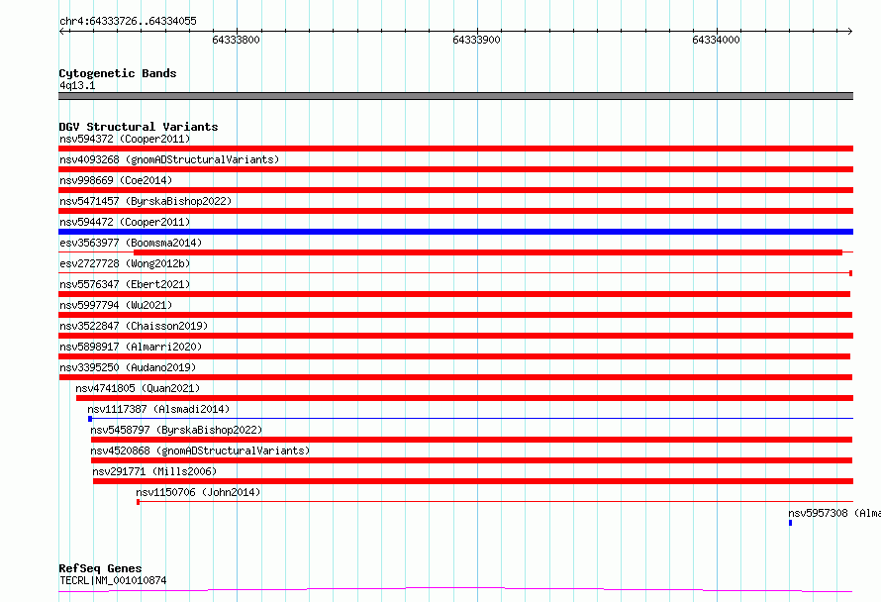Open nsv4741805 (Quan2021) variant label
The width and height of the screenshot is (881, 602).
138,388
